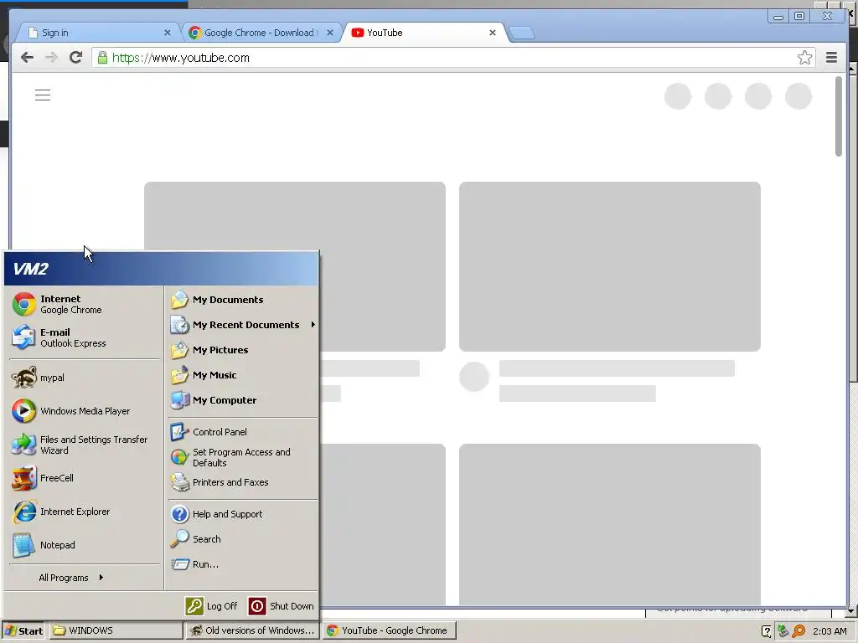This screenshot has height=643, width=858.
Task: Close the YouTube tab
Action: (493, 33)
